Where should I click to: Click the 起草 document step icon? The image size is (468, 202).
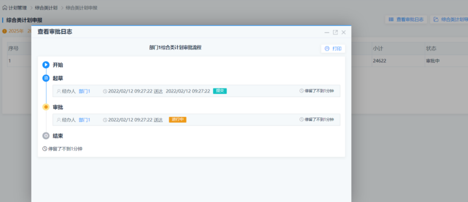[46, 78]
